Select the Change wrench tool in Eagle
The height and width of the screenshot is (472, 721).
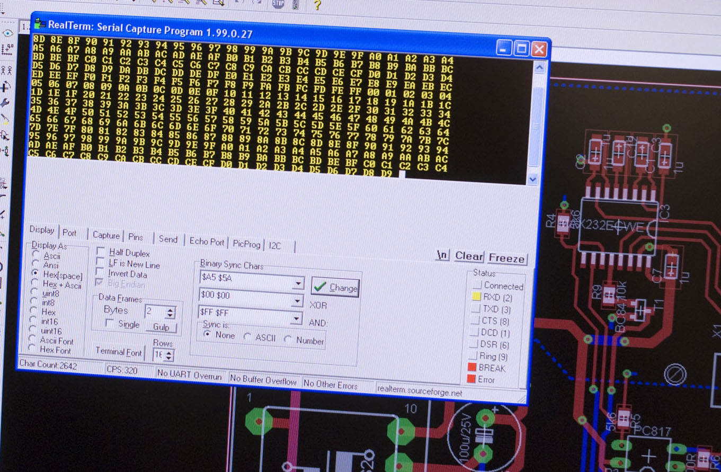pos(5,102)
